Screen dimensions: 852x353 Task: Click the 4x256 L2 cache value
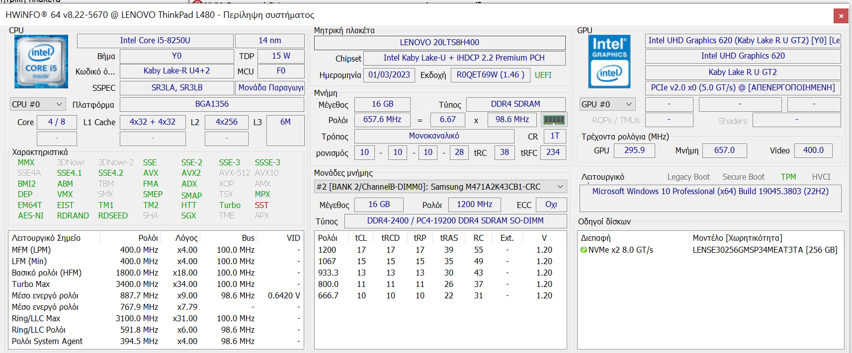pyautogui.click(x=227, y=122)
